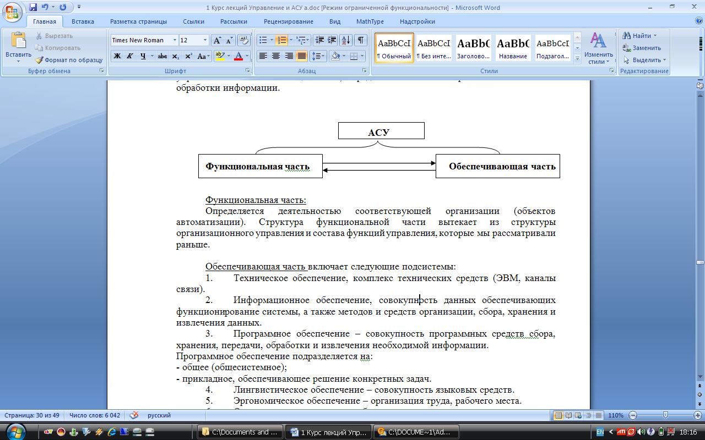Viewport: 705px width, 440px height.
Task: Open underline style dropdown arrow
Action: tap(151, 56)
